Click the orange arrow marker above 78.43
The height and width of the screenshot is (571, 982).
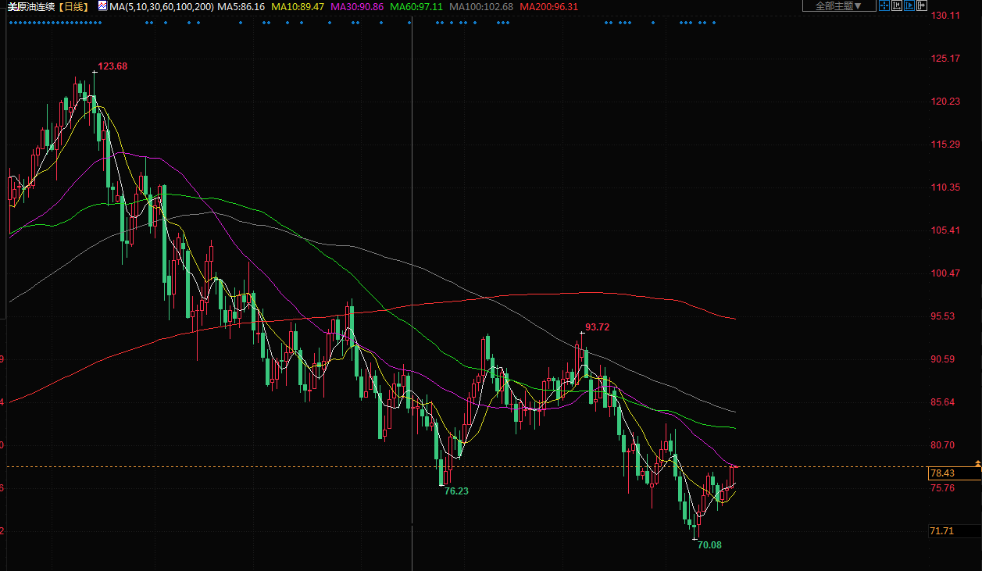(977, 464)
